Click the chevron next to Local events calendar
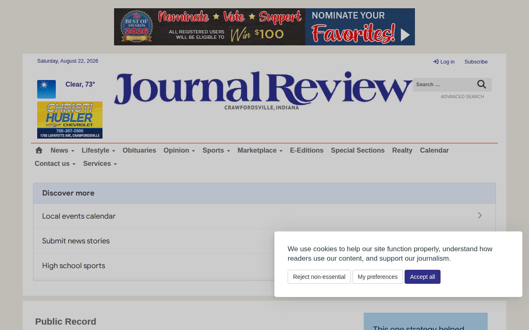529x330 pixels. click(x=480, y=215)
